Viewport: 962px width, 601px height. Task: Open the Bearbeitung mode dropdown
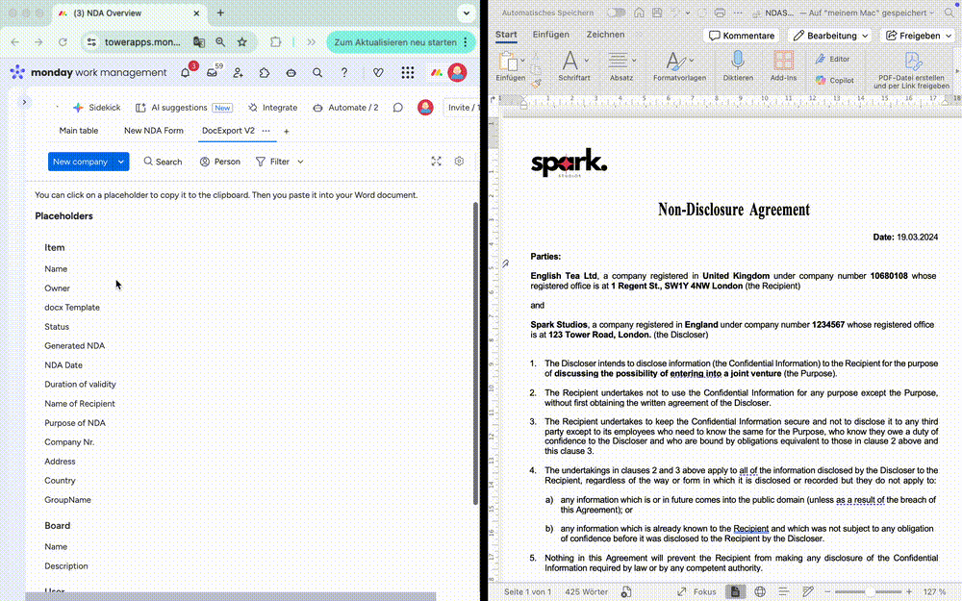click(829, 36)
